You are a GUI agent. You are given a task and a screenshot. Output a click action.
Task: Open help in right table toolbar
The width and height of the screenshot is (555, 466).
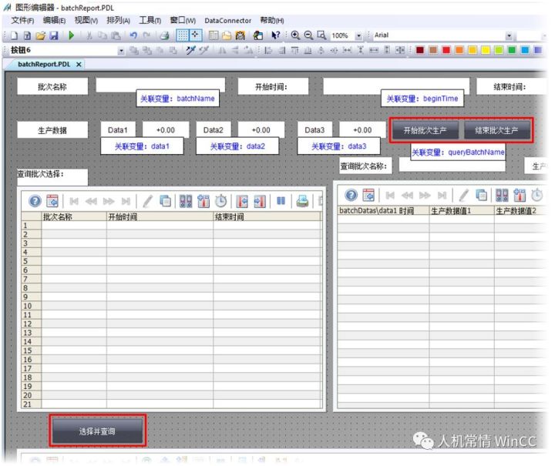(351, 195)
